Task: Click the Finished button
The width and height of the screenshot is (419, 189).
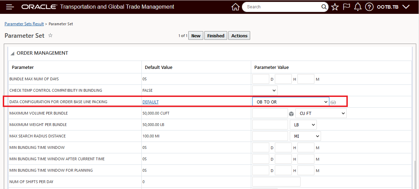Action: 216,36
